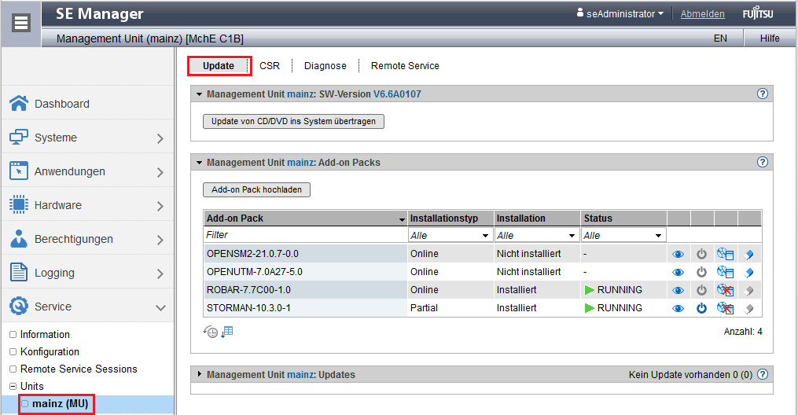Click the eye icon for ROBAR-7.7C00-1.0
The image size is (798, 415).
click(678, 290)
